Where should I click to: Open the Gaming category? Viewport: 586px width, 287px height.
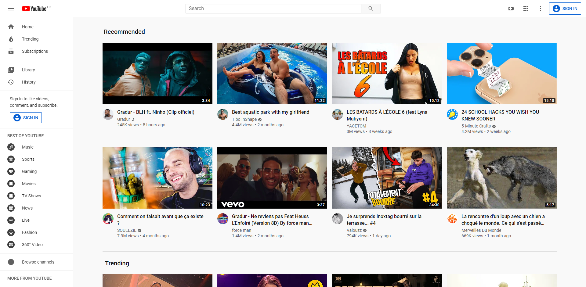pyautogui.click(x=29, y=171)
